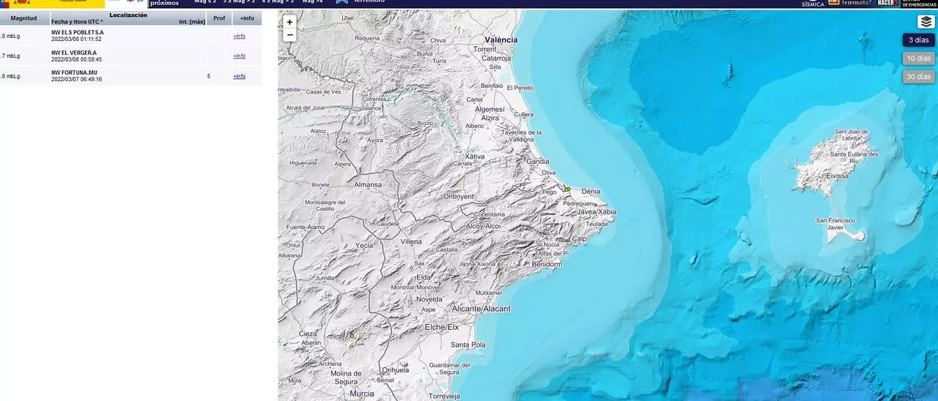
Task: Click the earthquake marker near Dénia
Action: click(567, 190)
